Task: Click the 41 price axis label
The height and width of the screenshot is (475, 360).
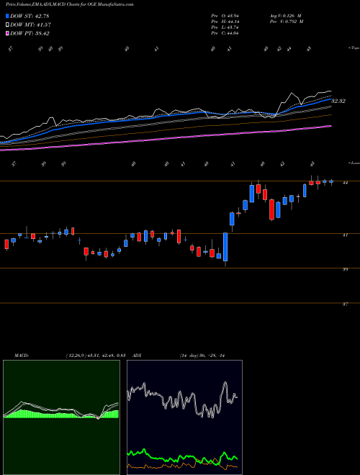Action: (x=345, y=235)
